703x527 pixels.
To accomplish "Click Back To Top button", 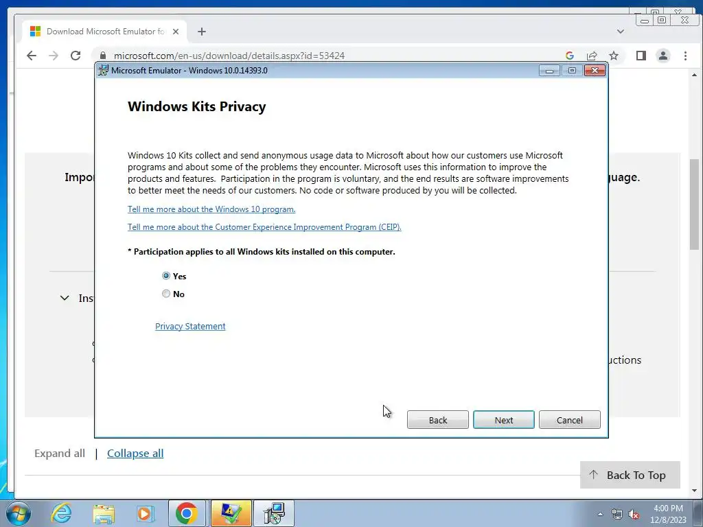I will (x=630, y=475).
